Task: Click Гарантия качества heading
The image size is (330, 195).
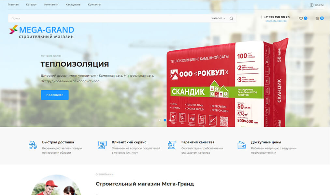Action: pos(198,142)
